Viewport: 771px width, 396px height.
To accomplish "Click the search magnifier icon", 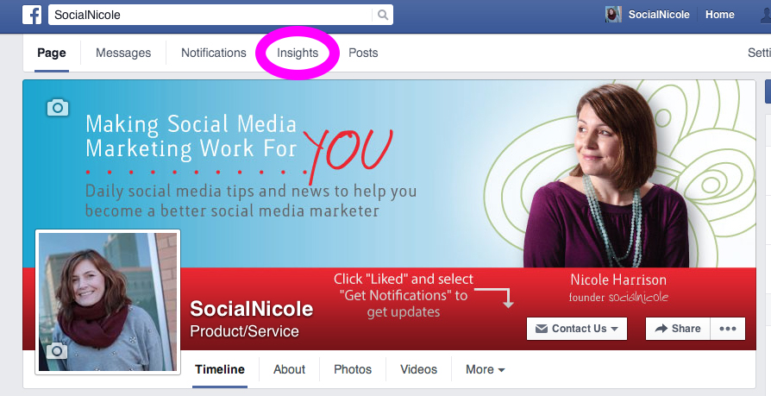I will click(382, 15).
